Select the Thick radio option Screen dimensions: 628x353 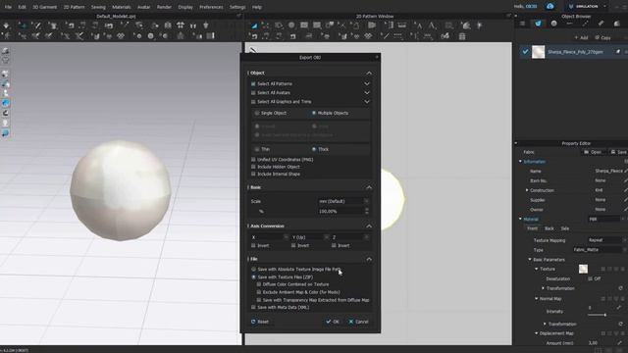[x=314, y=149]
